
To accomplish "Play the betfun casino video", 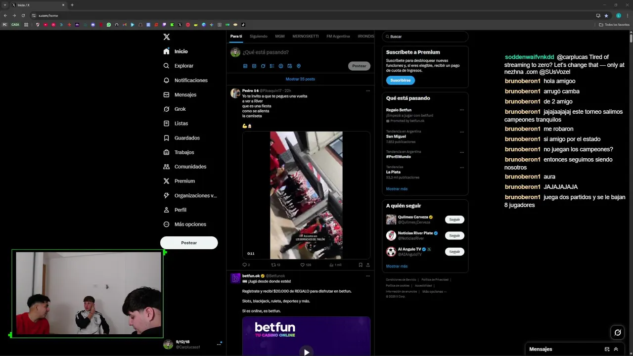I will (306, 352).
